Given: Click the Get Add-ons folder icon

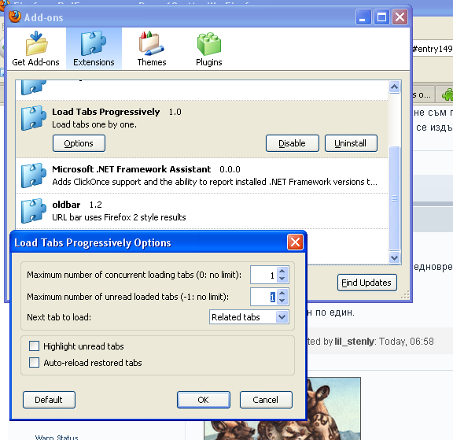Looking at the screenshot, I should coord(36,43).
